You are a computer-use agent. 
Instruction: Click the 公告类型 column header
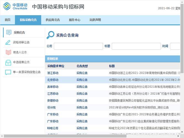82,66
